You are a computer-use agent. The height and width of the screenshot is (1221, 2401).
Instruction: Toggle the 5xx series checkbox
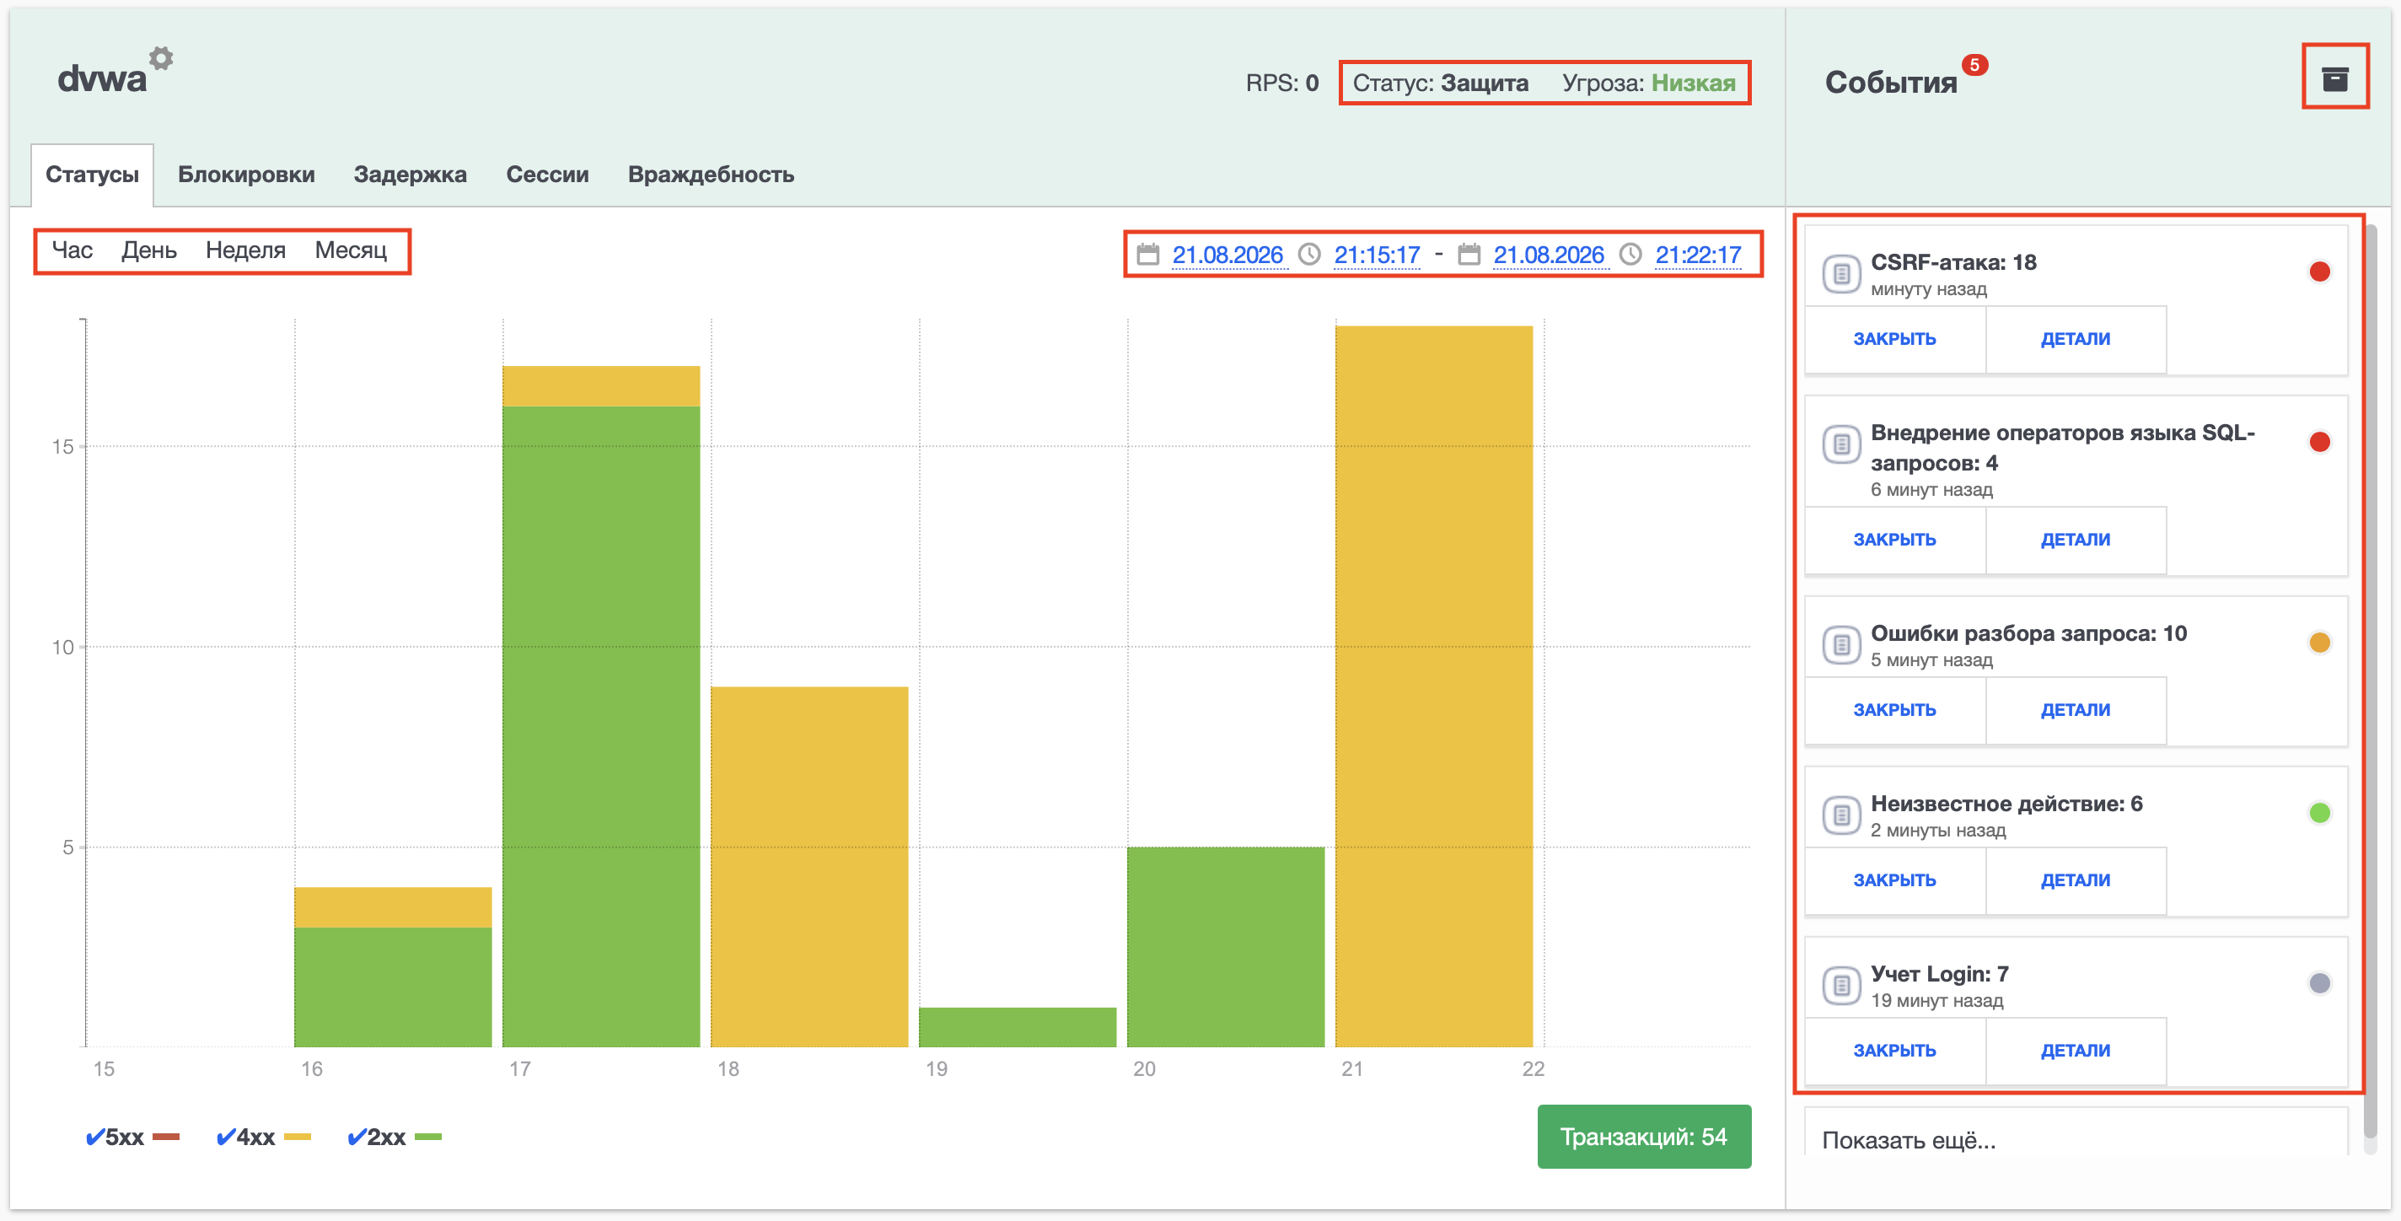point(94,1138)
